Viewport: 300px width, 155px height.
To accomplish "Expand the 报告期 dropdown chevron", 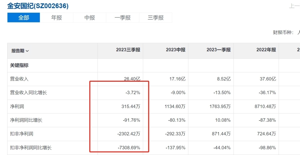I will [27, 51].
